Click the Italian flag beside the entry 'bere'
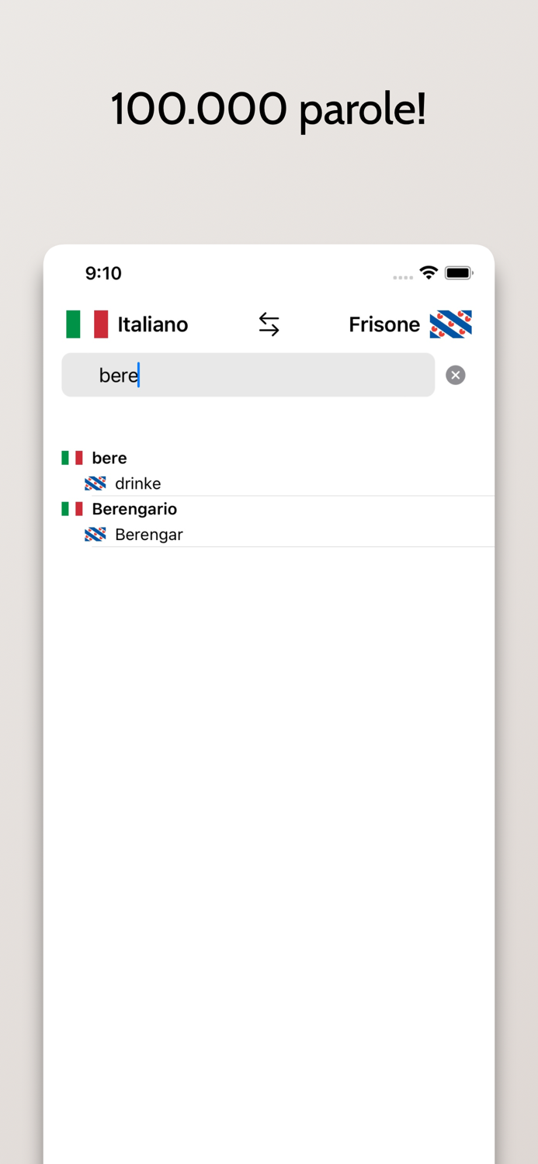The width and height of the screenshot is (538, 1164). 72,457
